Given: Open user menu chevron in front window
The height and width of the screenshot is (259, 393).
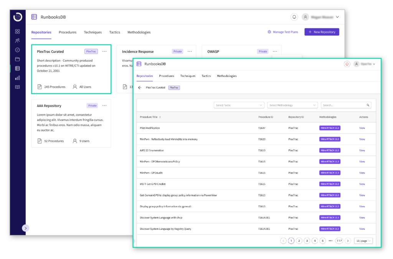Looking at the screenshot, I should click(x=374, y=64).
